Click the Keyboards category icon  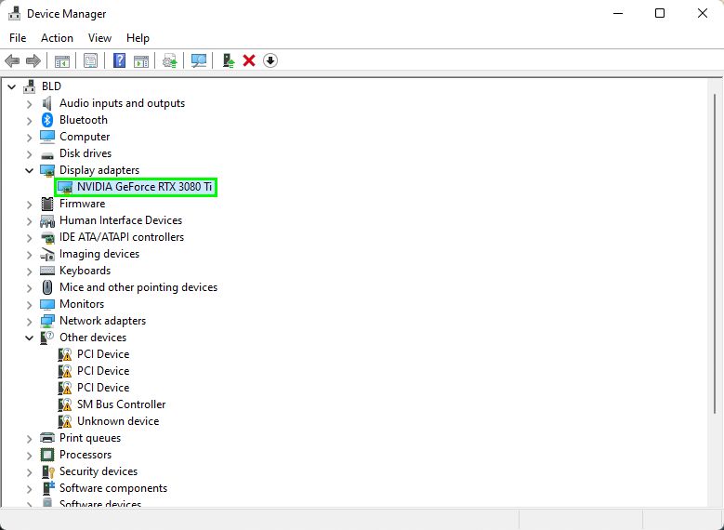coord(47,271)
